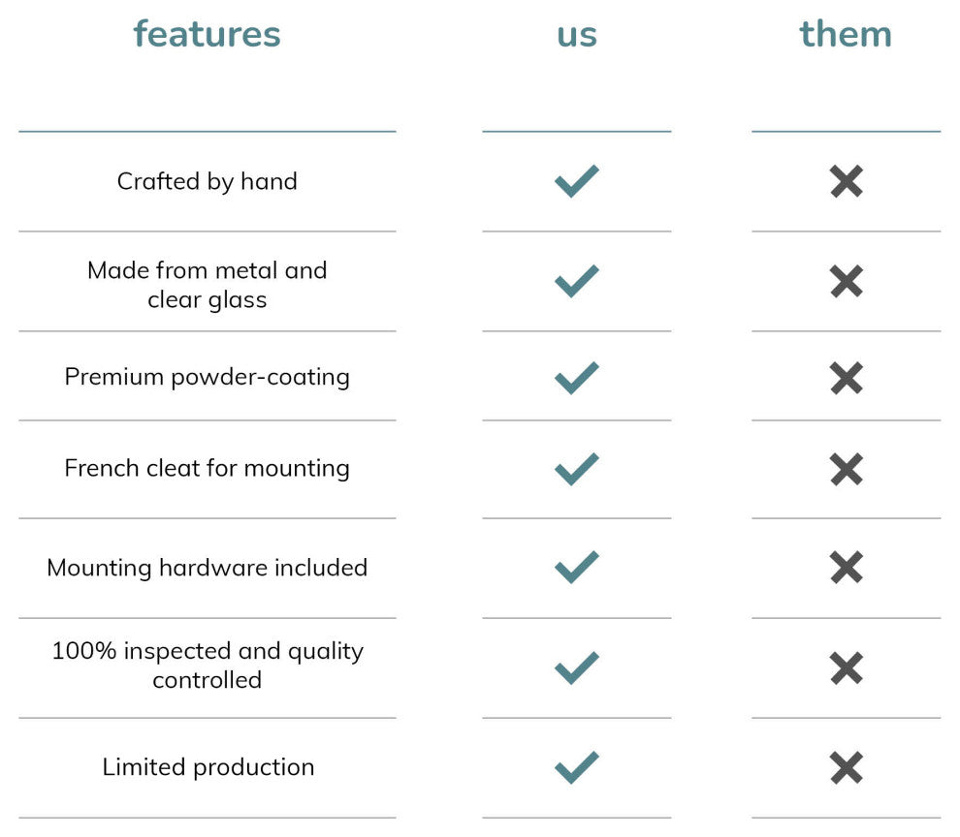The width and height of the screenshot is (960, 837).
Task: Click the X icon in Limited production row
Action: tap(846, 768)
